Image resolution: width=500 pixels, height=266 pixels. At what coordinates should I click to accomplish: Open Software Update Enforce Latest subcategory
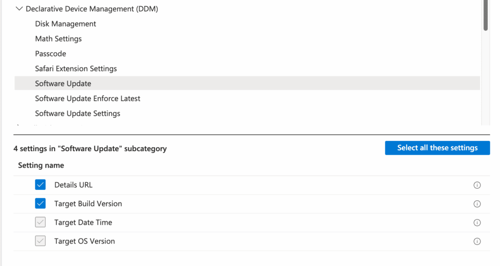point(87,98)
